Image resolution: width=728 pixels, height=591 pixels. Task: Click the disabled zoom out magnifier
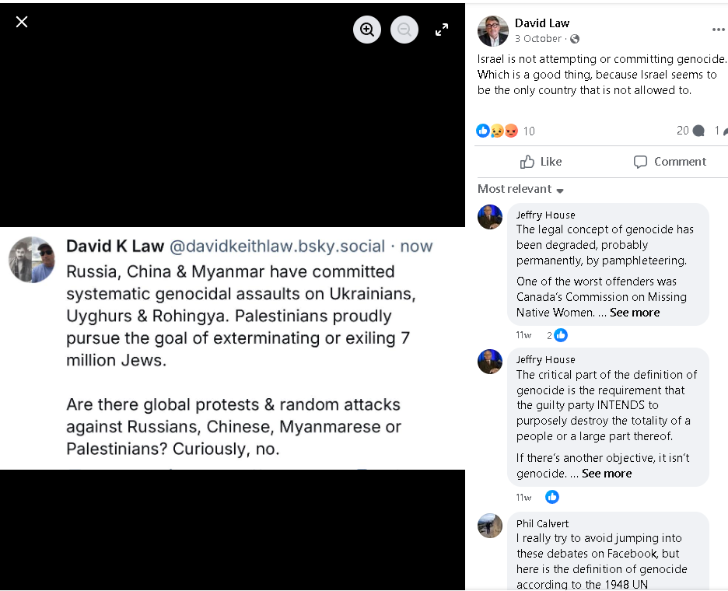404,30
